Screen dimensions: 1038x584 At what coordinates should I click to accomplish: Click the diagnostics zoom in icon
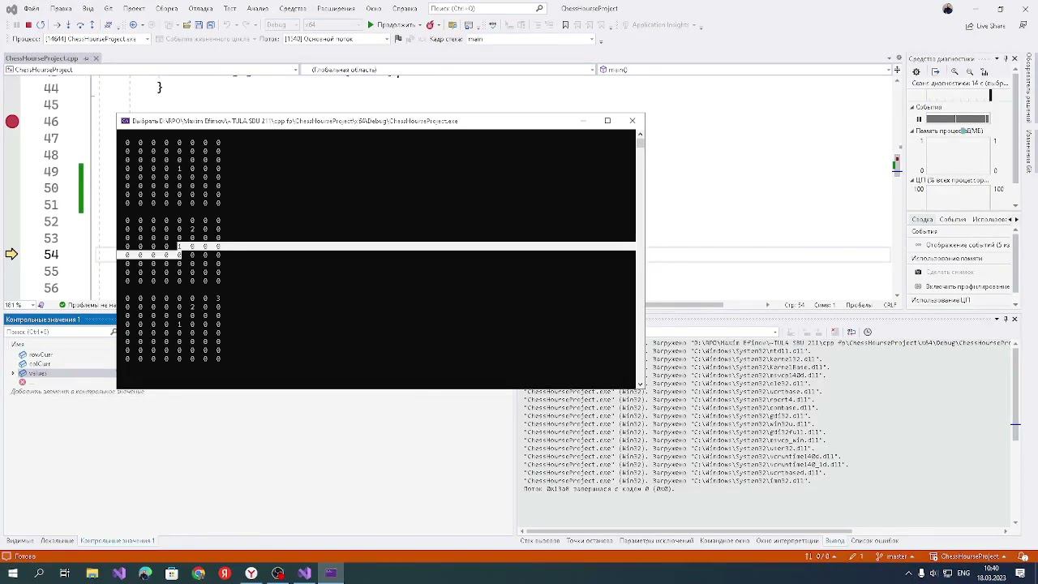click(954, 72)
